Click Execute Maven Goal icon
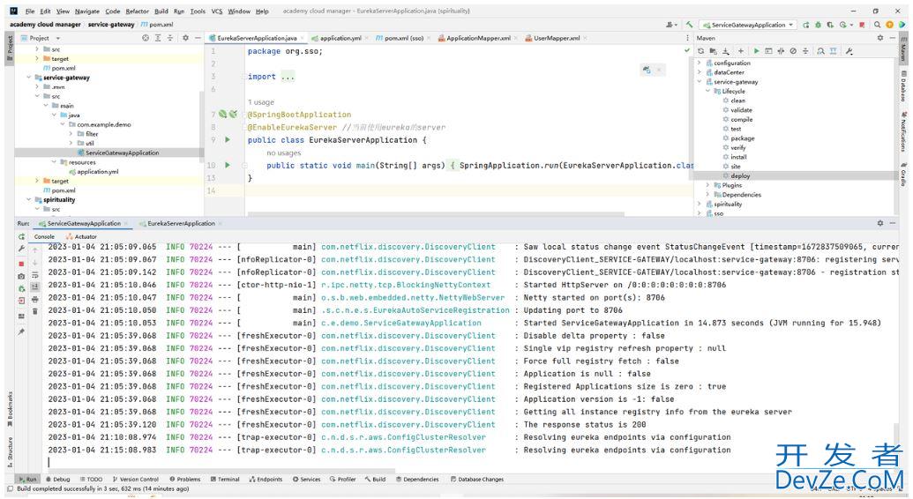Viewport: 913px width, 499px height. (x=768, y=51)
